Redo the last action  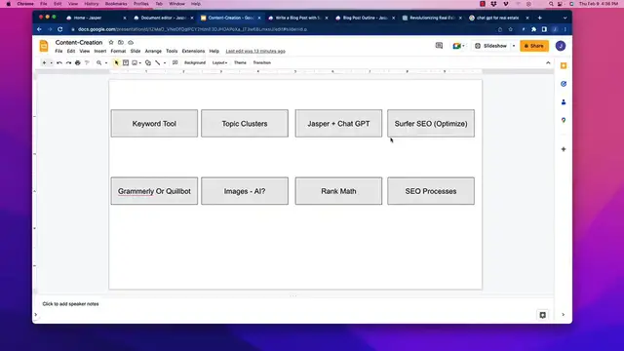68,62
